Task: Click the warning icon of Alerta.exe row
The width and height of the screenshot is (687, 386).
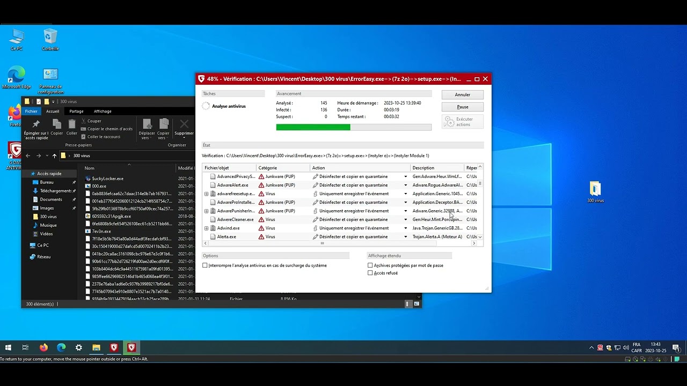Action: [x=261, y=236]
